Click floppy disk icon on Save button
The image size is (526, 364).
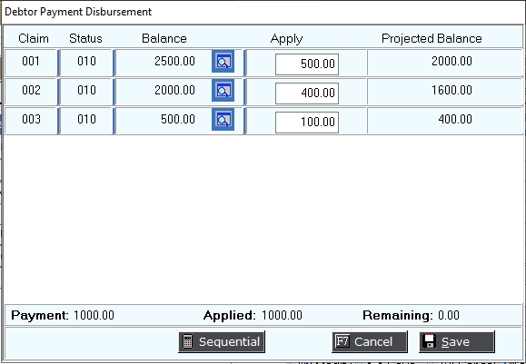430,341
